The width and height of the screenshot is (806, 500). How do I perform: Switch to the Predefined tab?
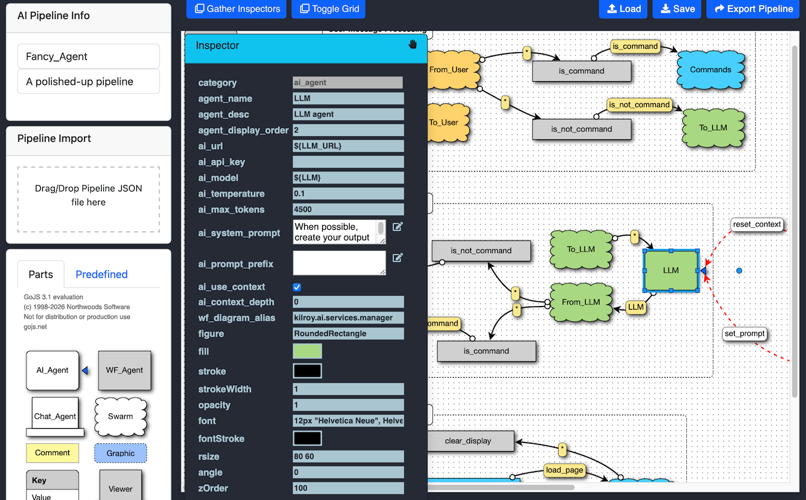pyautogui.click(x=101, y=274)
